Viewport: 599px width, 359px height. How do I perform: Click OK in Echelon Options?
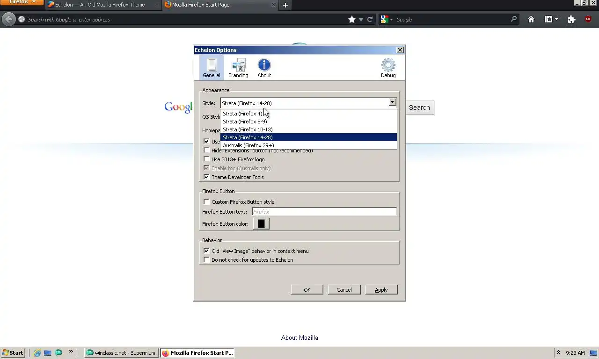(x=307, y=290)
